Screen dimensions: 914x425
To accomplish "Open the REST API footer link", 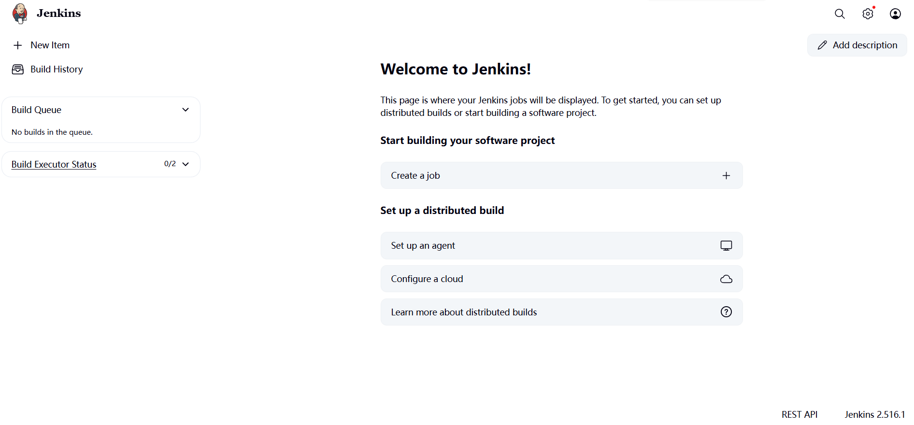I will click(x=800, y=415).
